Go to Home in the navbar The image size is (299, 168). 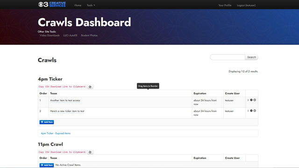click(x=78, y=5)
